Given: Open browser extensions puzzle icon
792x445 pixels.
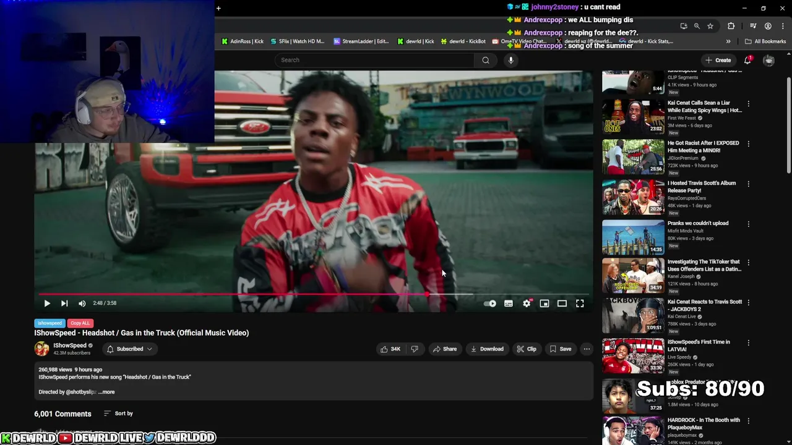Looking at the screenshot, I should coord(731,26).
